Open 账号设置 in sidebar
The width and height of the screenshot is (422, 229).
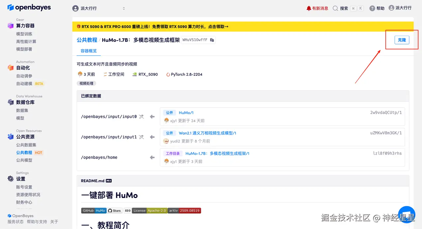(24, 187)
